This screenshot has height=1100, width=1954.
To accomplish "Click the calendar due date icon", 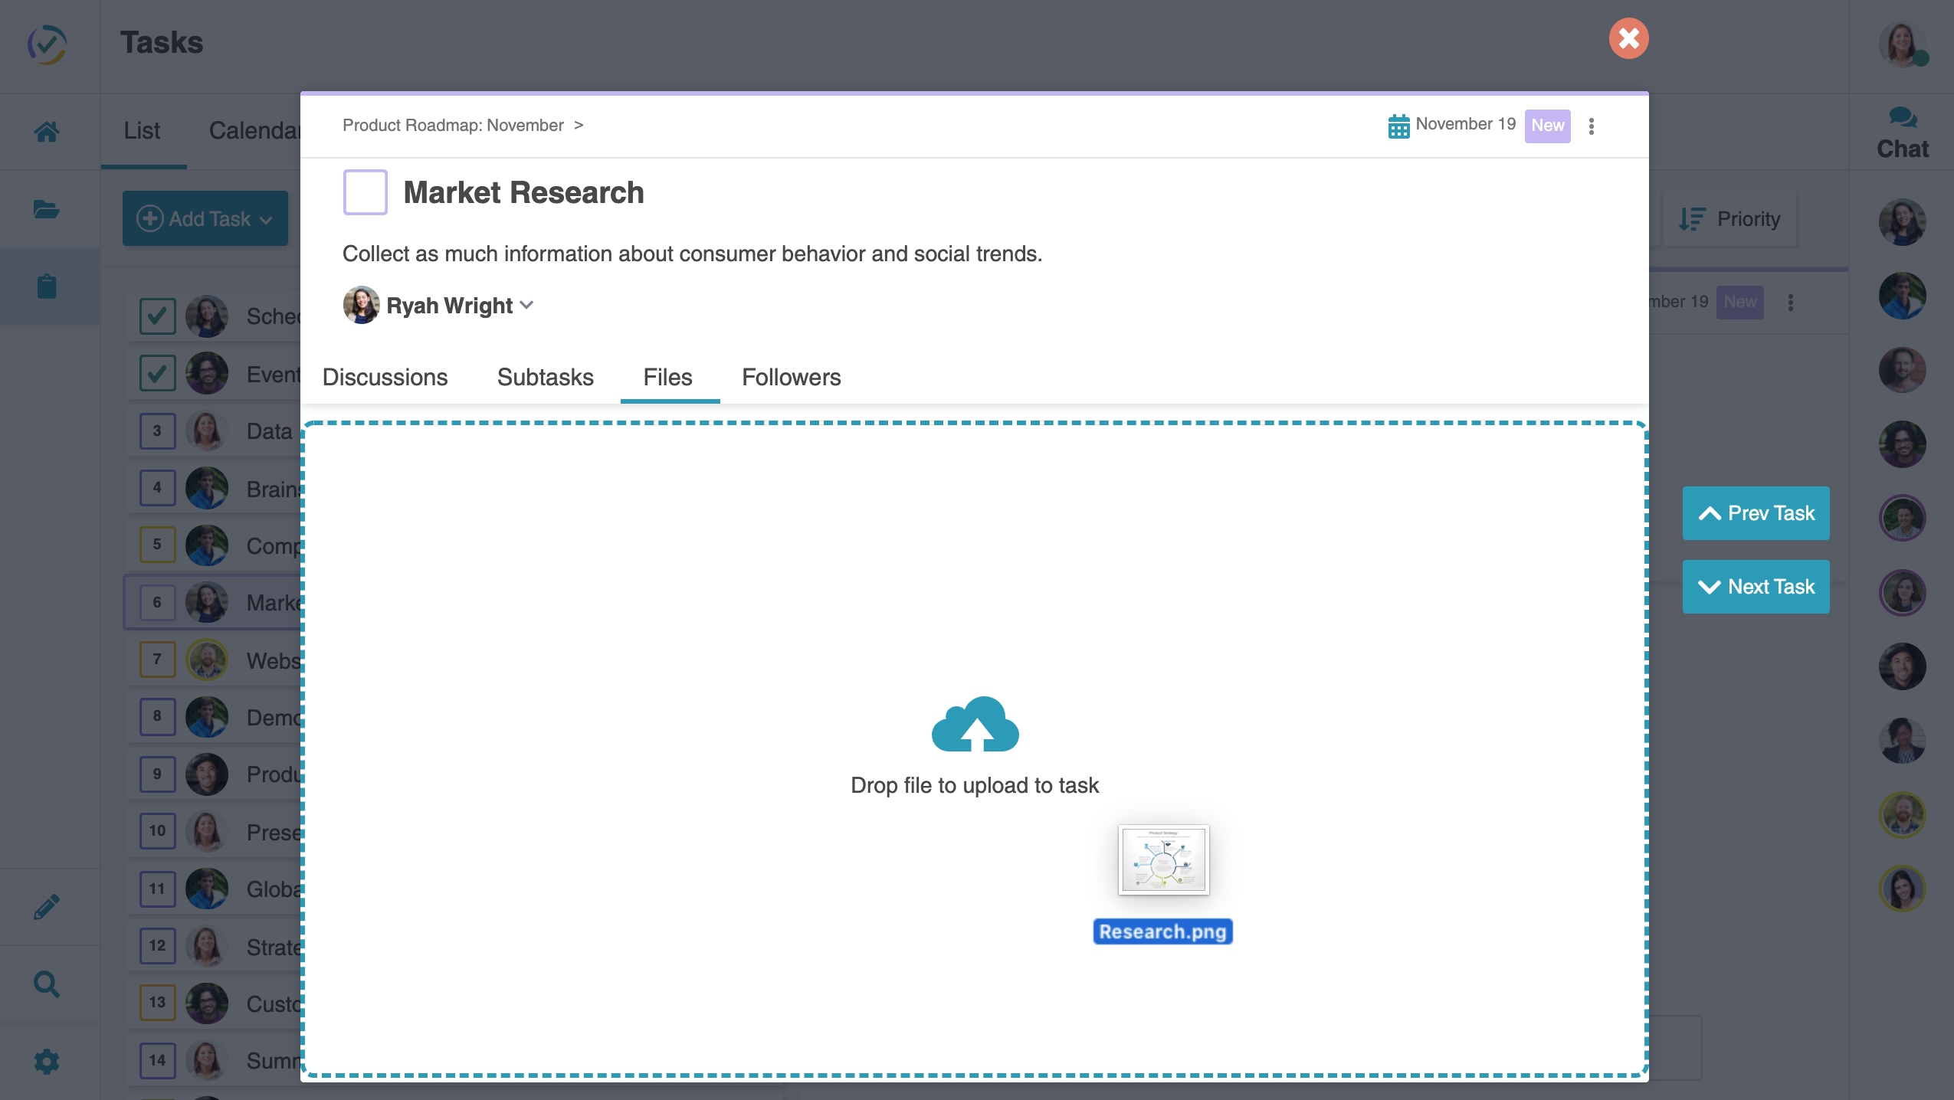I will click(1399, 126).
